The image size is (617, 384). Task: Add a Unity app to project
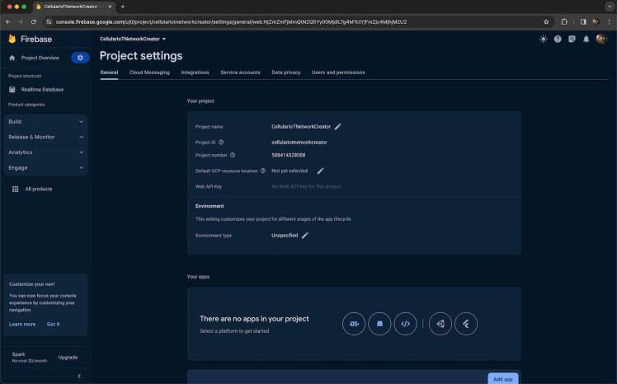pyautogui.click(x=440, y=324)
